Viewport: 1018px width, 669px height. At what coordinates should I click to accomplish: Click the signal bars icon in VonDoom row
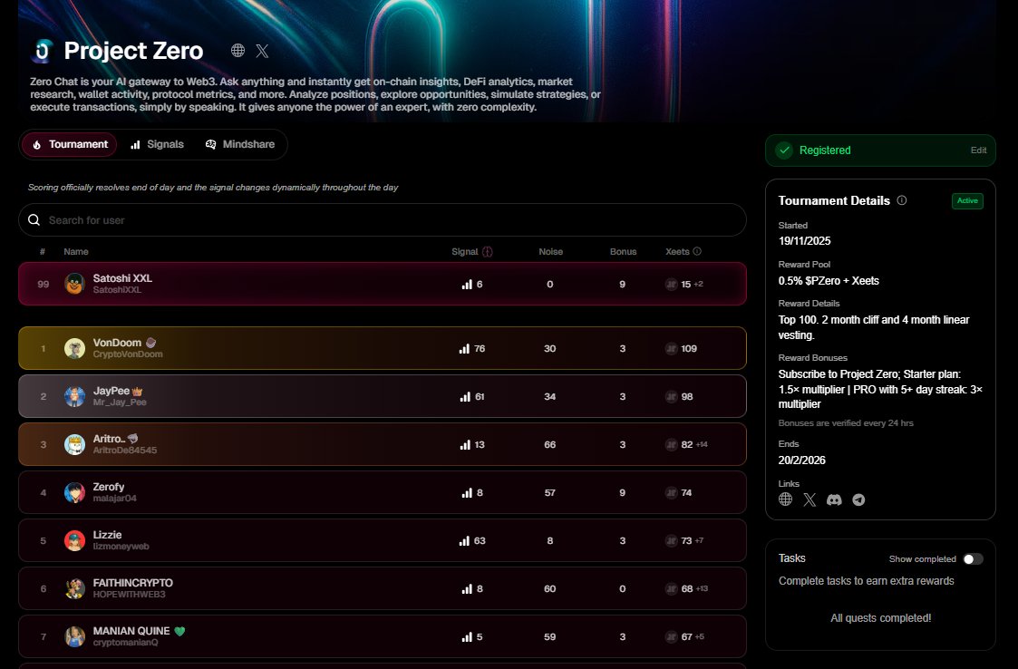464,349
